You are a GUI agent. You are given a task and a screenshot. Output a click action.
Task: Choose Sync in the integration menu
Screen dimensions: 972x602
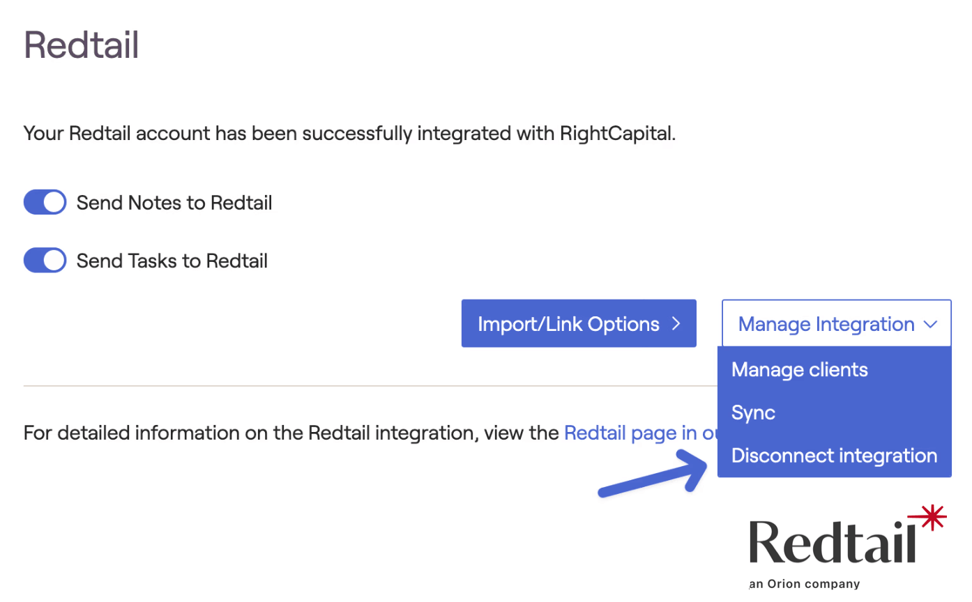tap(753, 412)
